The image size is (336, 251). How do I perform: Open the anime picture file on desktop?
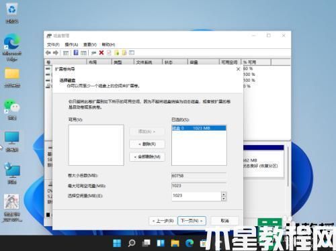tap(12, 208)
